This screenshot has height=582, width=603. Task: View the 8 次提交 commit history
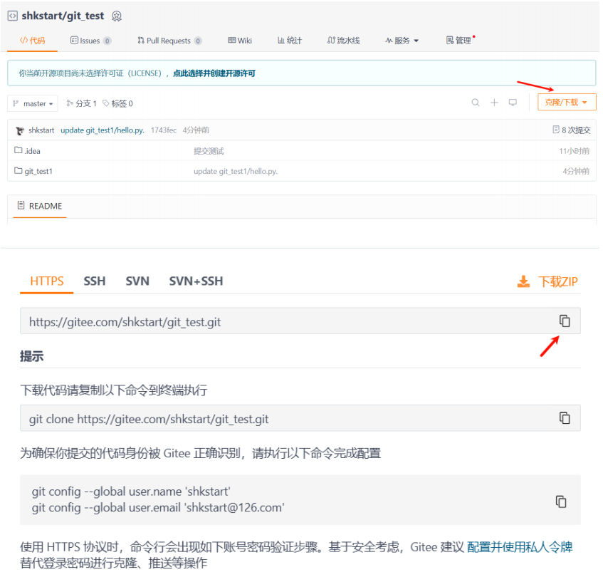click(572, 130)
